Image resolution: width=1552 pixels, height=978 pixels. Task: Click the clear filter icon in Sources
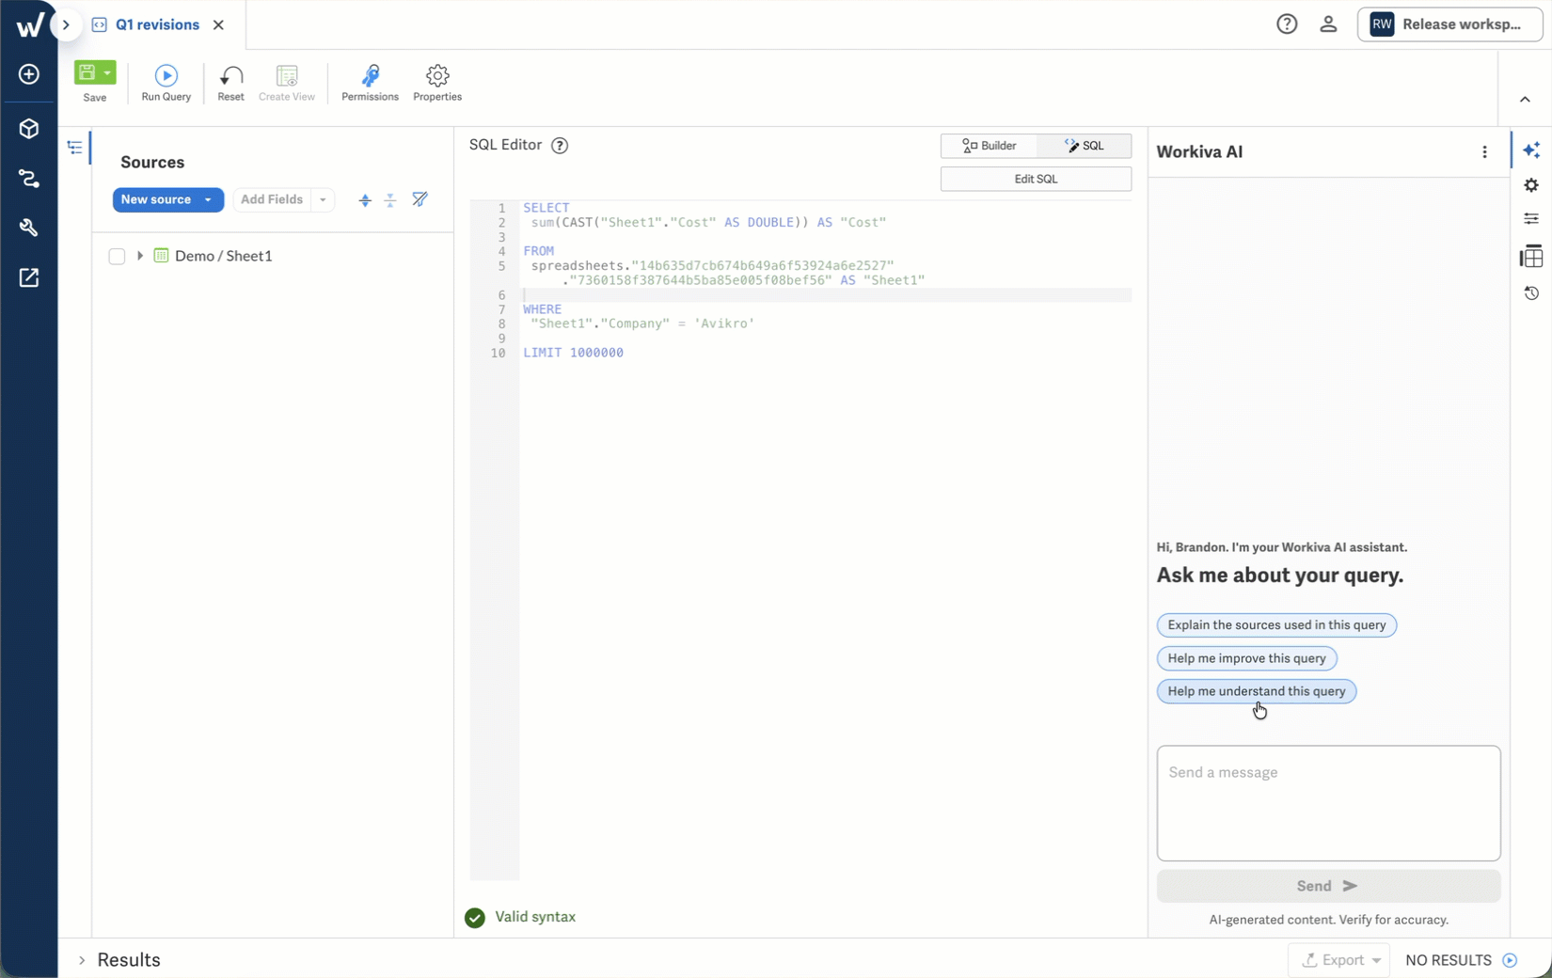(420, 199)
